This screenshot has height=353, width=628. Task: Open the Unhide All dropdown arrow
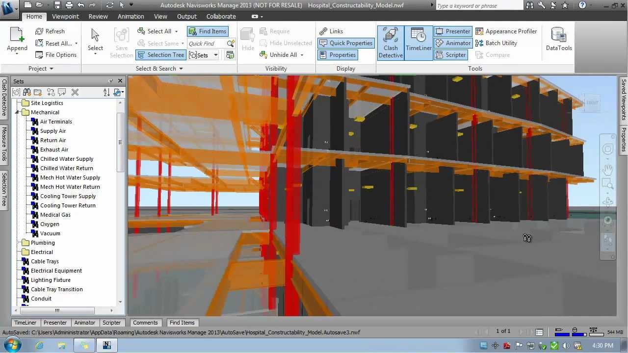pos(302,55)
